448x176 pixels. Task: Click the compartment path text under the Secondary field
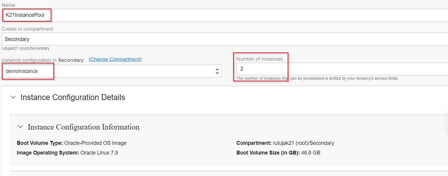click(x=26, y=48)
